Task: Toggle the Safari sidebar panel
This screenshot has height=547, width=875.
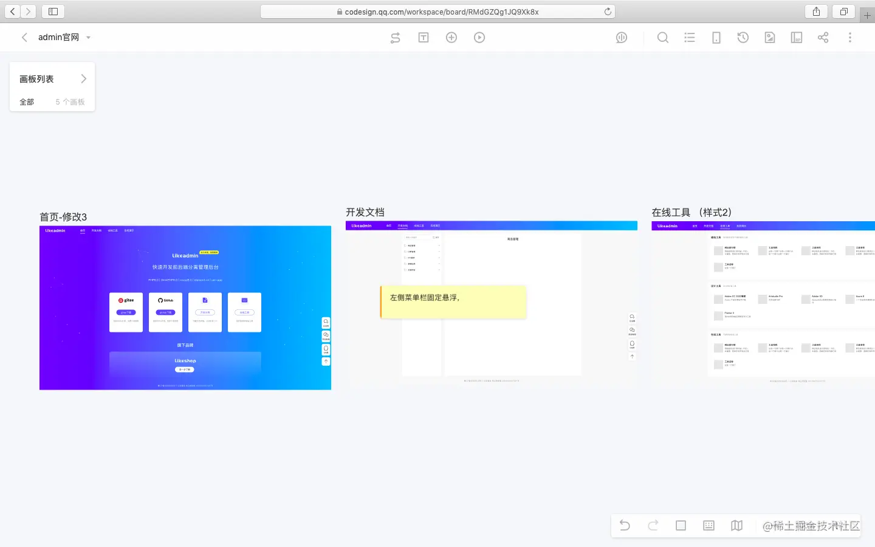Action: 53,12
